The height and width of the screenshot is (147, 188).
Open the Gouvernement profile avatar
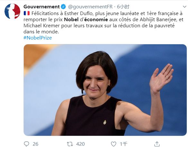pyautogui.click(x=12, y=11)
